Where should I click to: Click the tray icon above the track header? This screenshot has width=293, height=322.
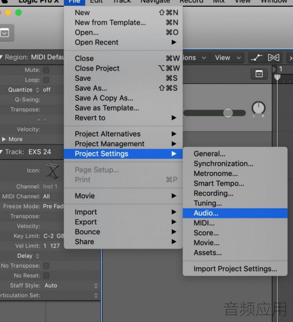pyautogui.click(x=259, y=74)
